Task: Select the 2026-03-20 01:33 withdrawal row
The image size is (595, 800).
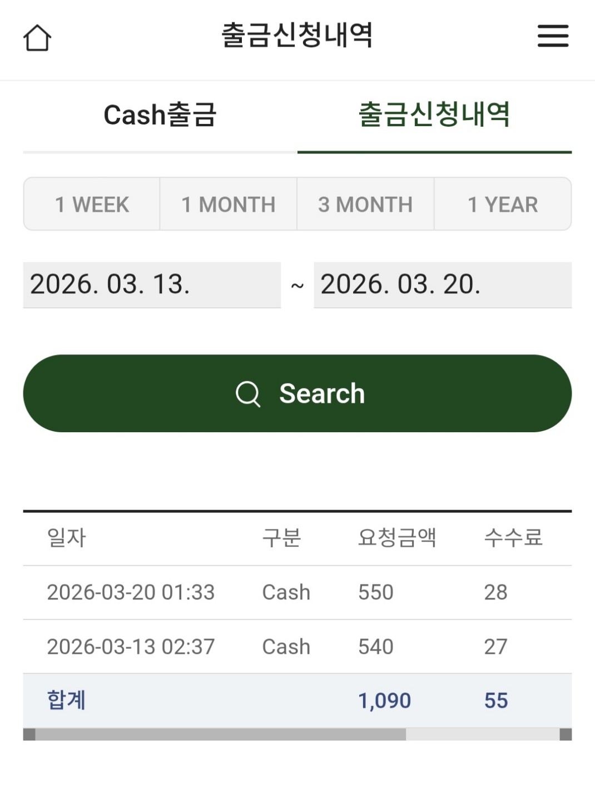Action: pyautogui.click(x=297, y=592)
